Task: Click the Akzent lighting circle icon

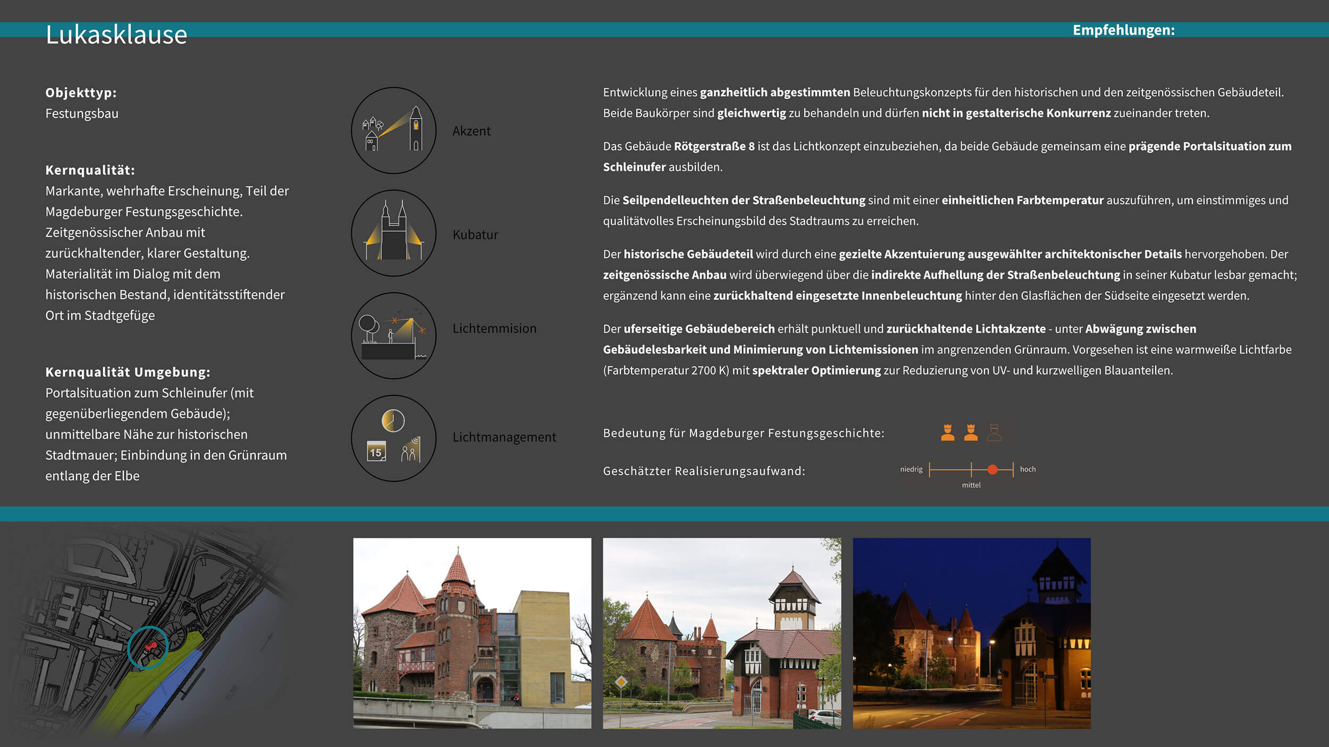Action: tap(393, 130)
